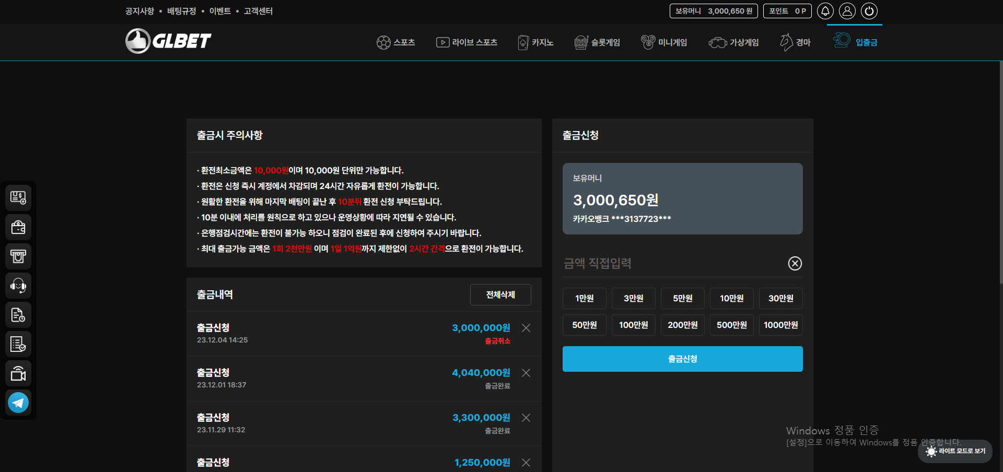Click the power logout icon
Image resolution: width=1003 pixels, height=472 pixels.
pyautogui.click(x=869, y=11)
